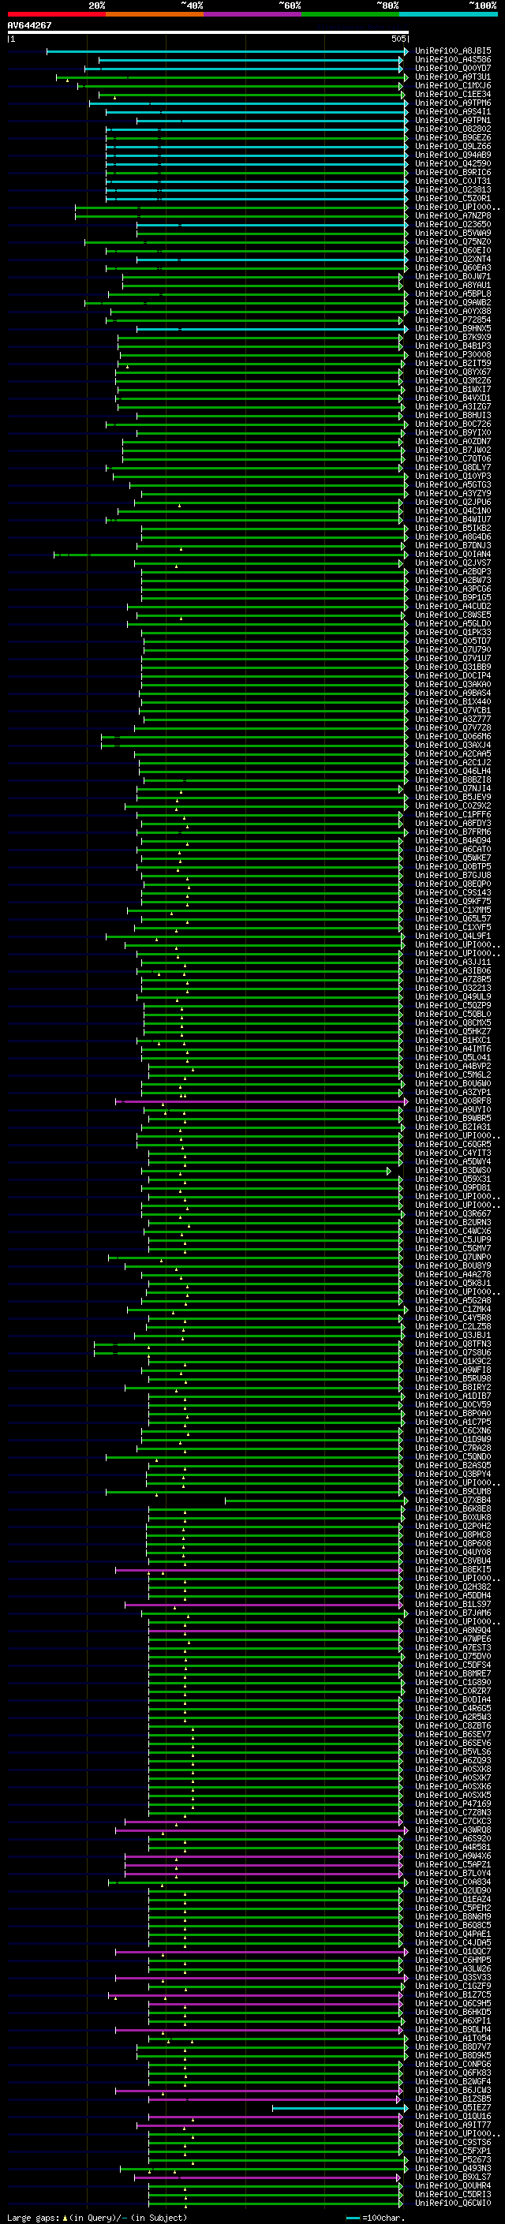Click the UniRef100_B9GEZ6 label
The width and height of the screenshot is (505, 2224).
[453, 137]
